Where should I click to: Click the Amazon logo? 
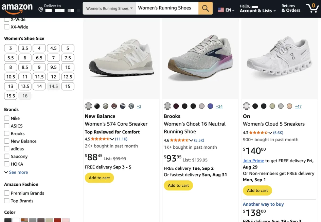17,8
